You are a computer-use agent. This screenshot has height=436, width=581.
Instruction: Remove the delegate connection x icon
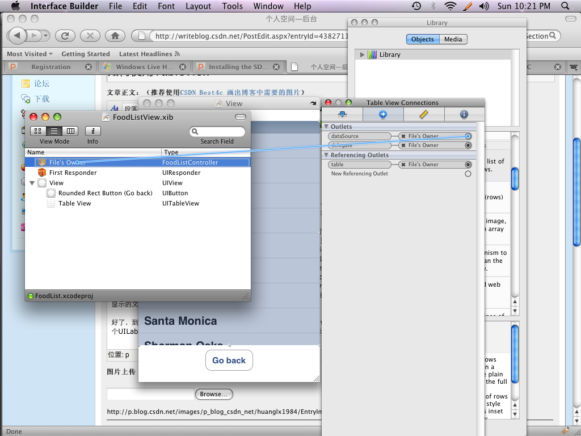point(403,145)
